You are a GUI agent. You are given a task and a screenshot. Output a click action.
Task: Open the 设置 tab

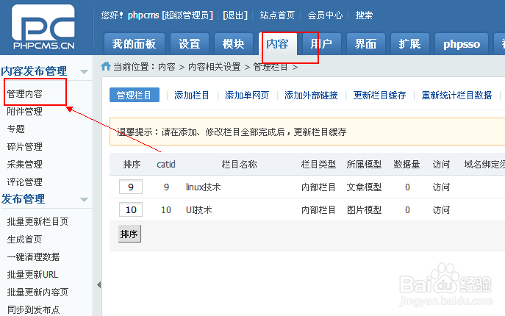pos(190,44)
